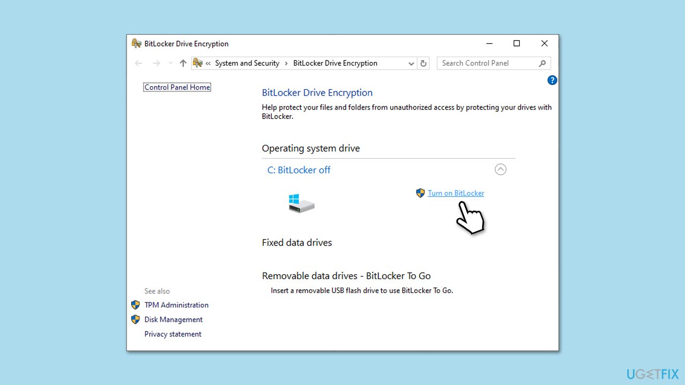The image size is (685, 385).
Task: Open Help using the blue question mark icon
Action: tap(552, 80)
